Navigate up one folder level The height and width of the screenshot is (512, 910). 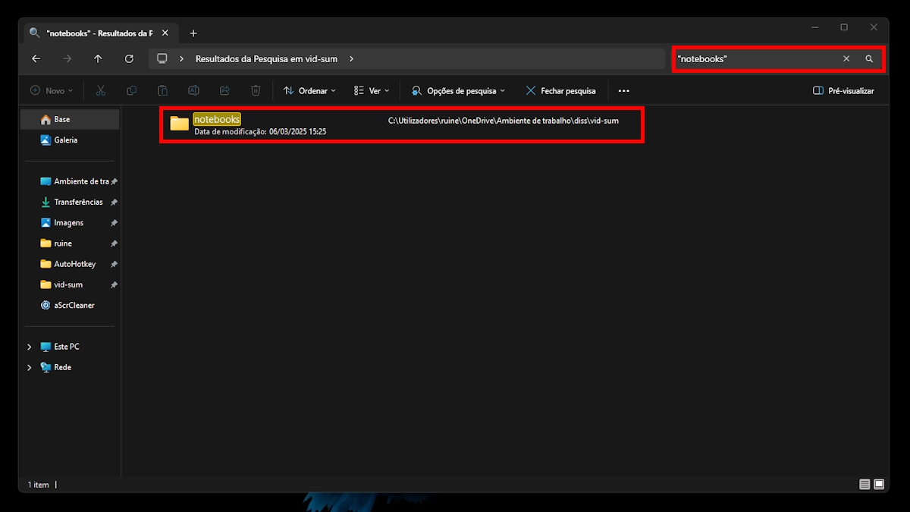(x=98, y=59)
